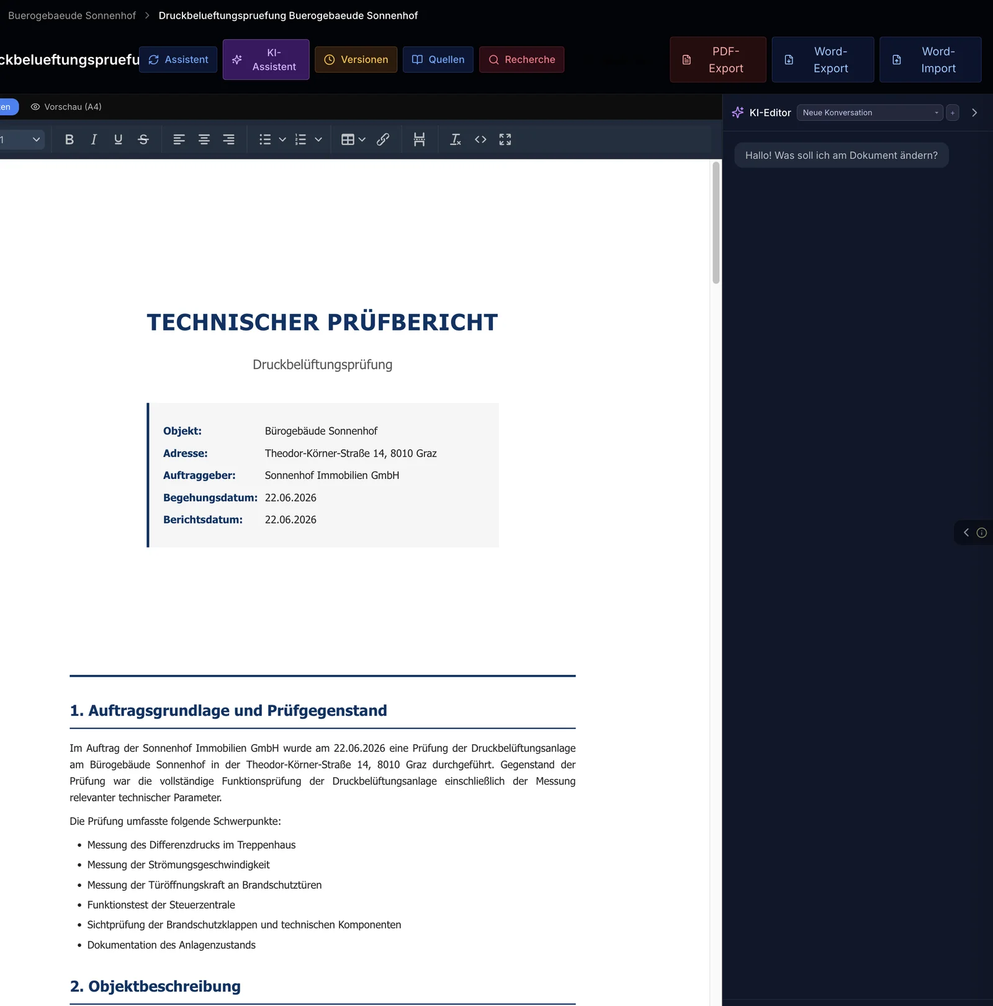The width and height of the screenshot is (993, 1006).
Task: Click the PDF-Export button
Action: point(718,60)
